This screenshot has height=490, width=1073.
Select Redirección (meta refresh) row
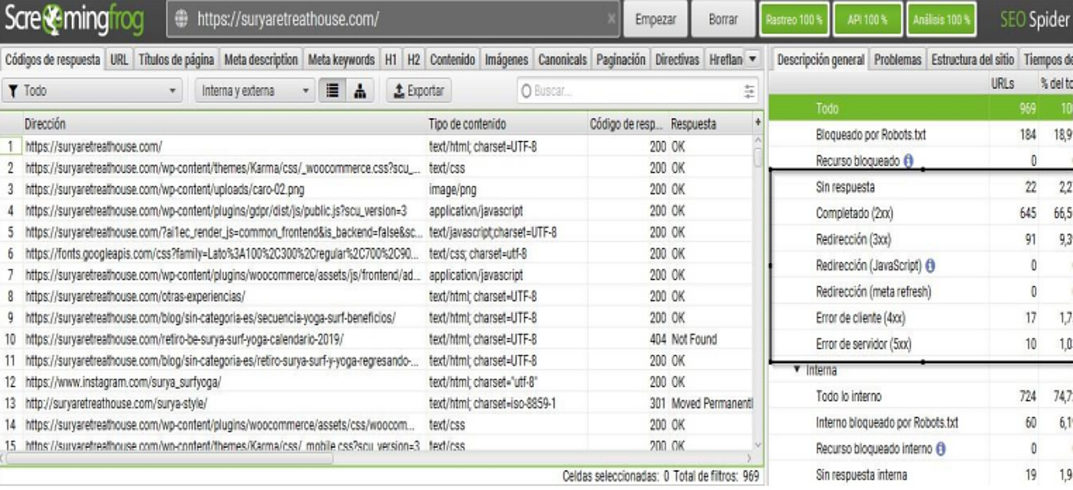click(921, 291)
